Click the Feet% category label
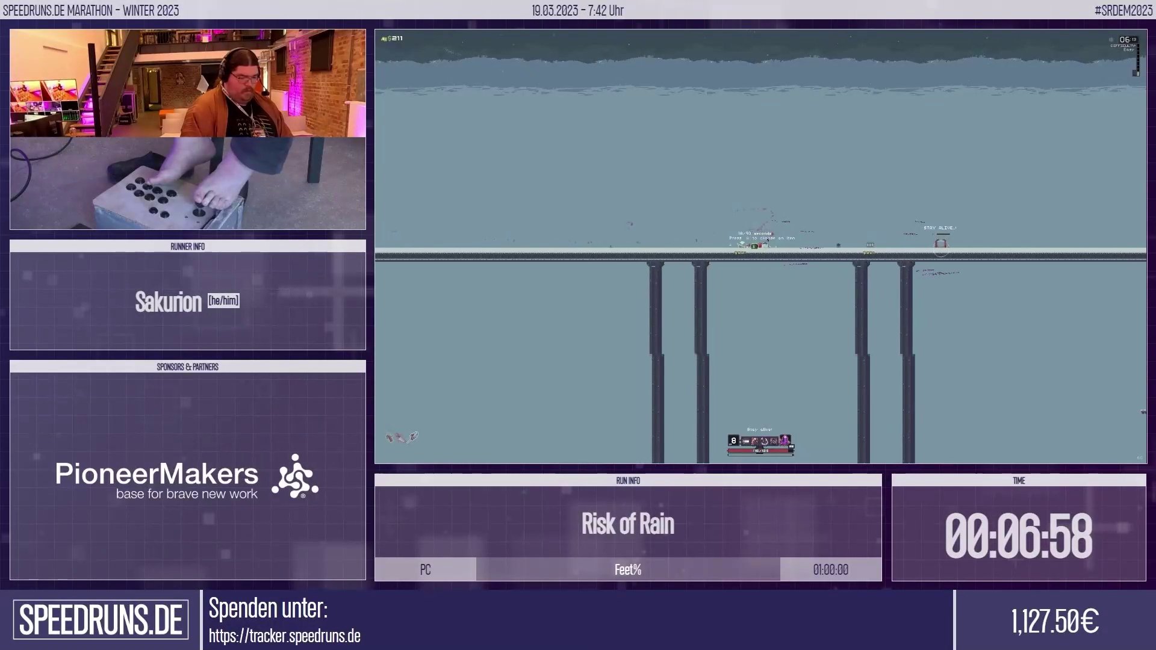 tap(628, 569)
